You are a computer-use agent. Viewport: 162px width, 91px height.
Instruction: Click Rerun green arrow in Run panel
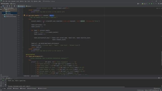[3, 80]
